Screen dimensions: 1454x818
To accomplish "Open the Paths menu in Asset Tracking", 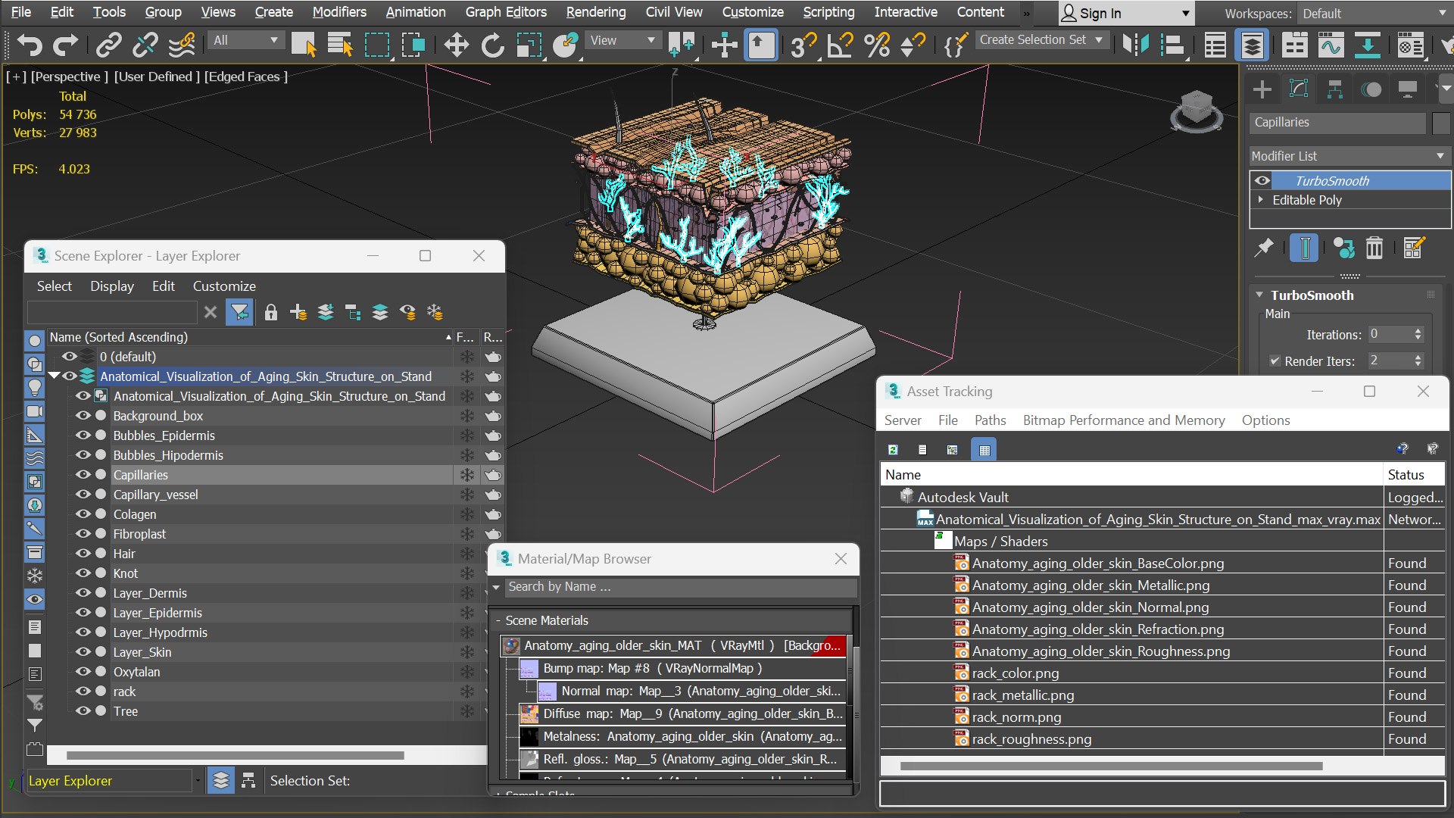I will (x=990, y=420).
